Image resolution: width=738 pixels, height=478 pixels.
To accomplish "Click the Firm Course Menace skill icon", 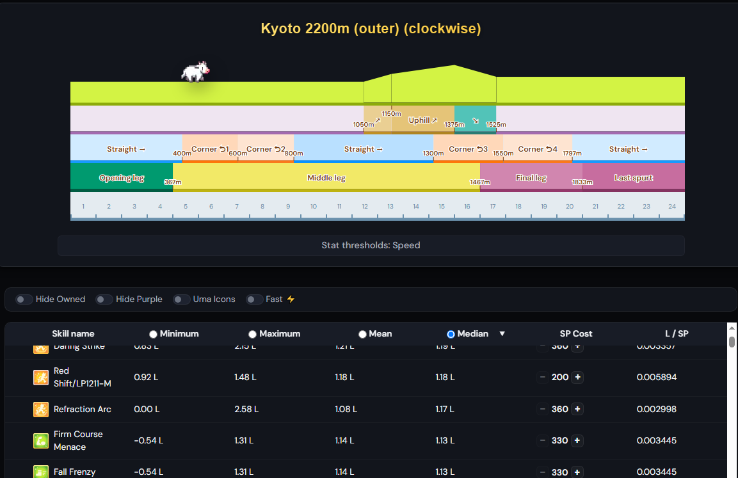I will click(41, 441).
